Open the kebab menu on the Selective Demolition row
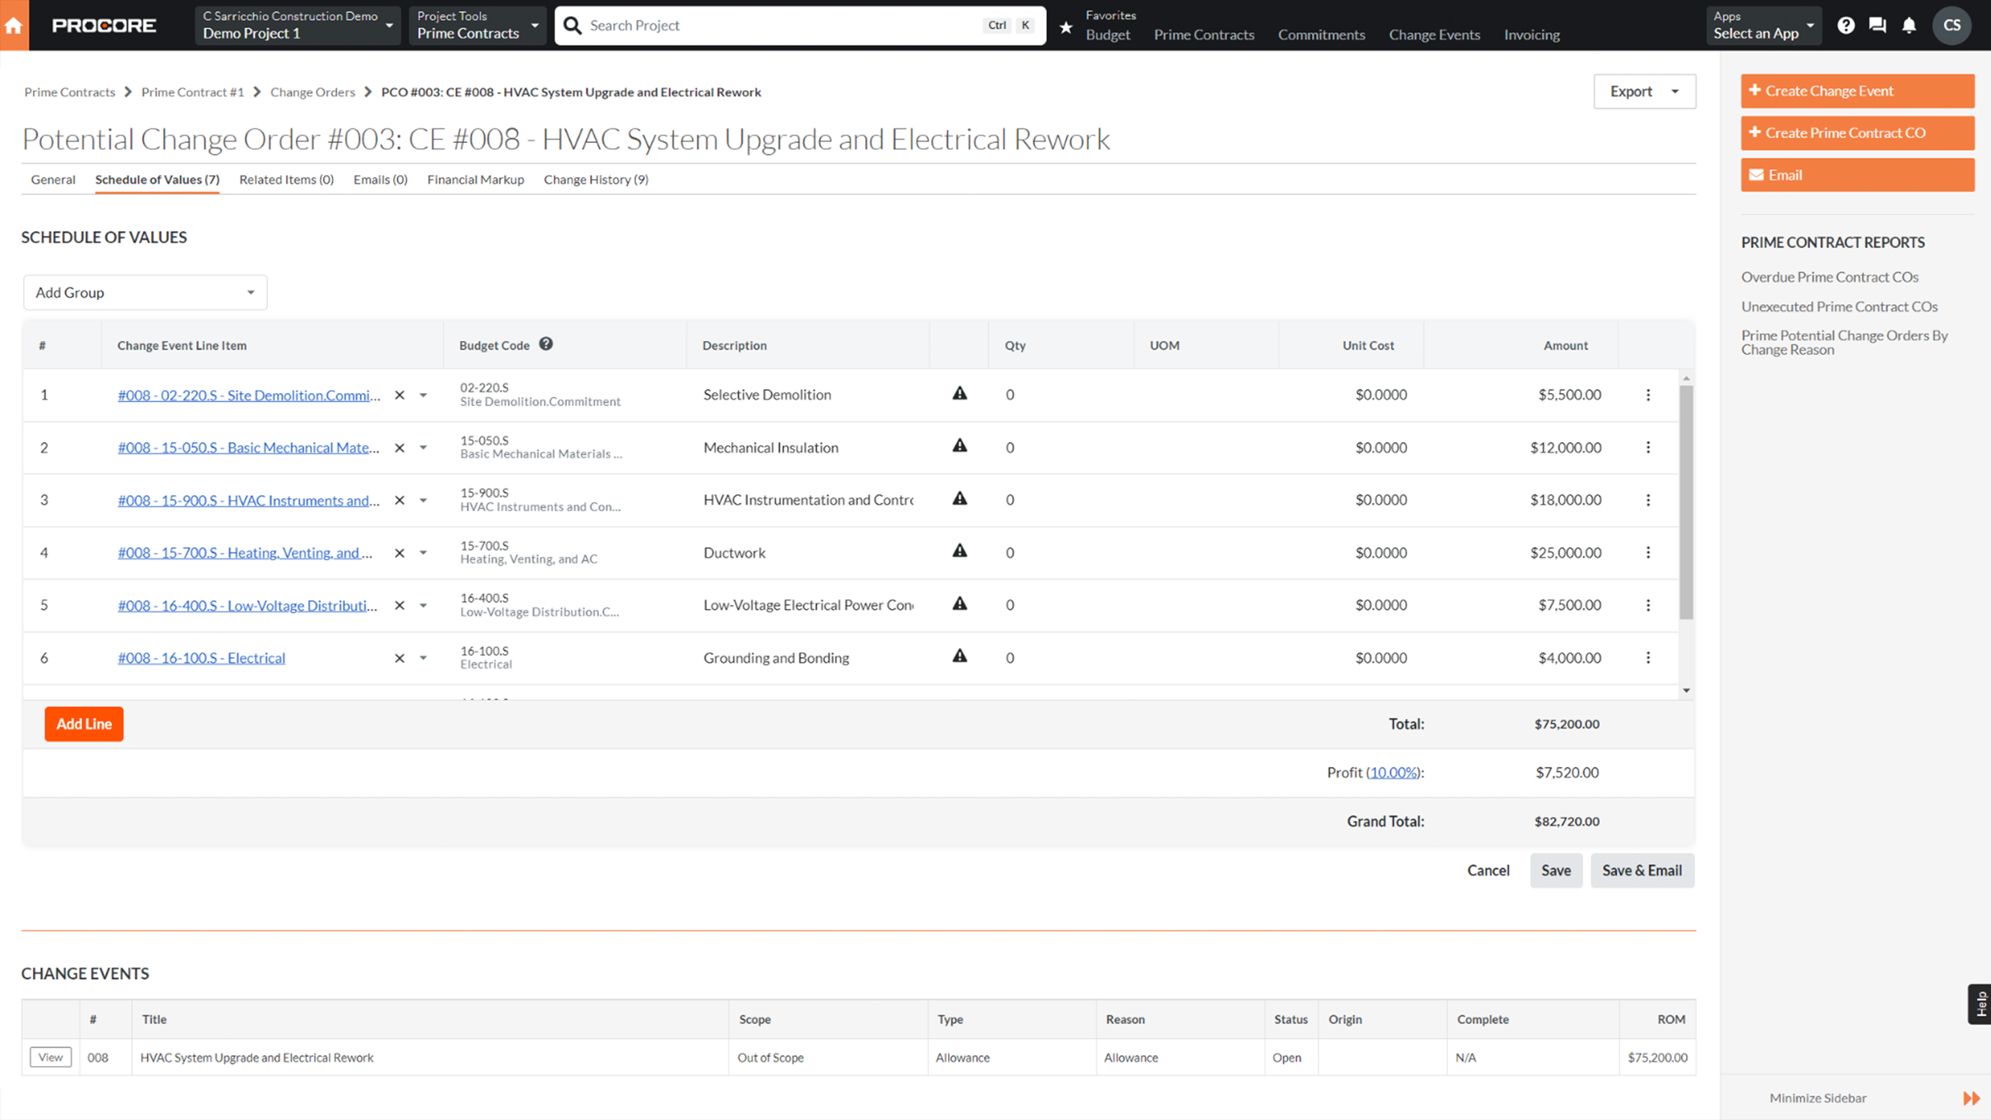Image resolution: width=1991 pixels, height=1120 pixels. pos(1649,394)
